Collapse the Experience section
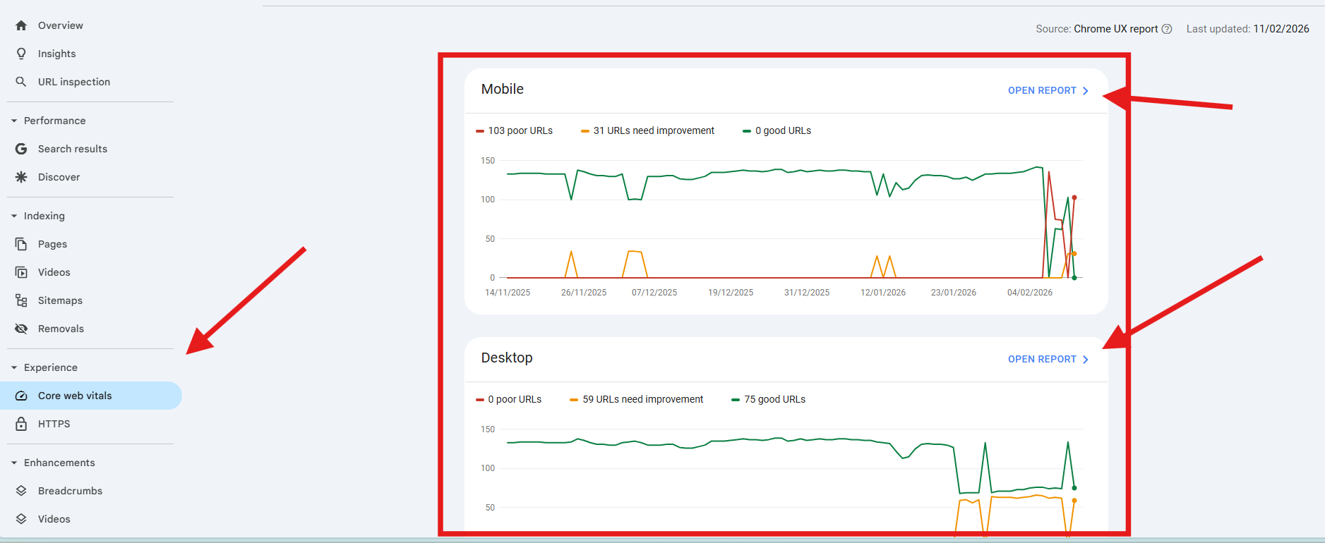 click(14, 367)
